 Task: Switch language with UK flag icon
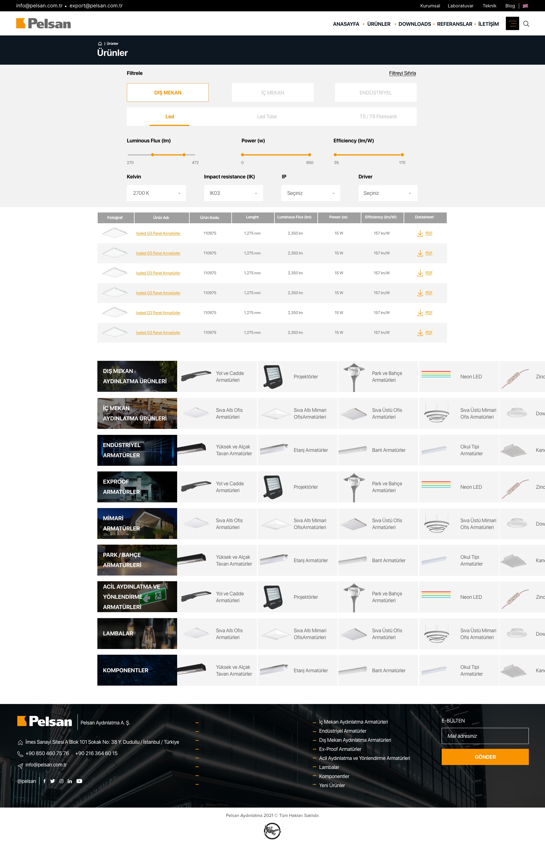tap(525, 6)
